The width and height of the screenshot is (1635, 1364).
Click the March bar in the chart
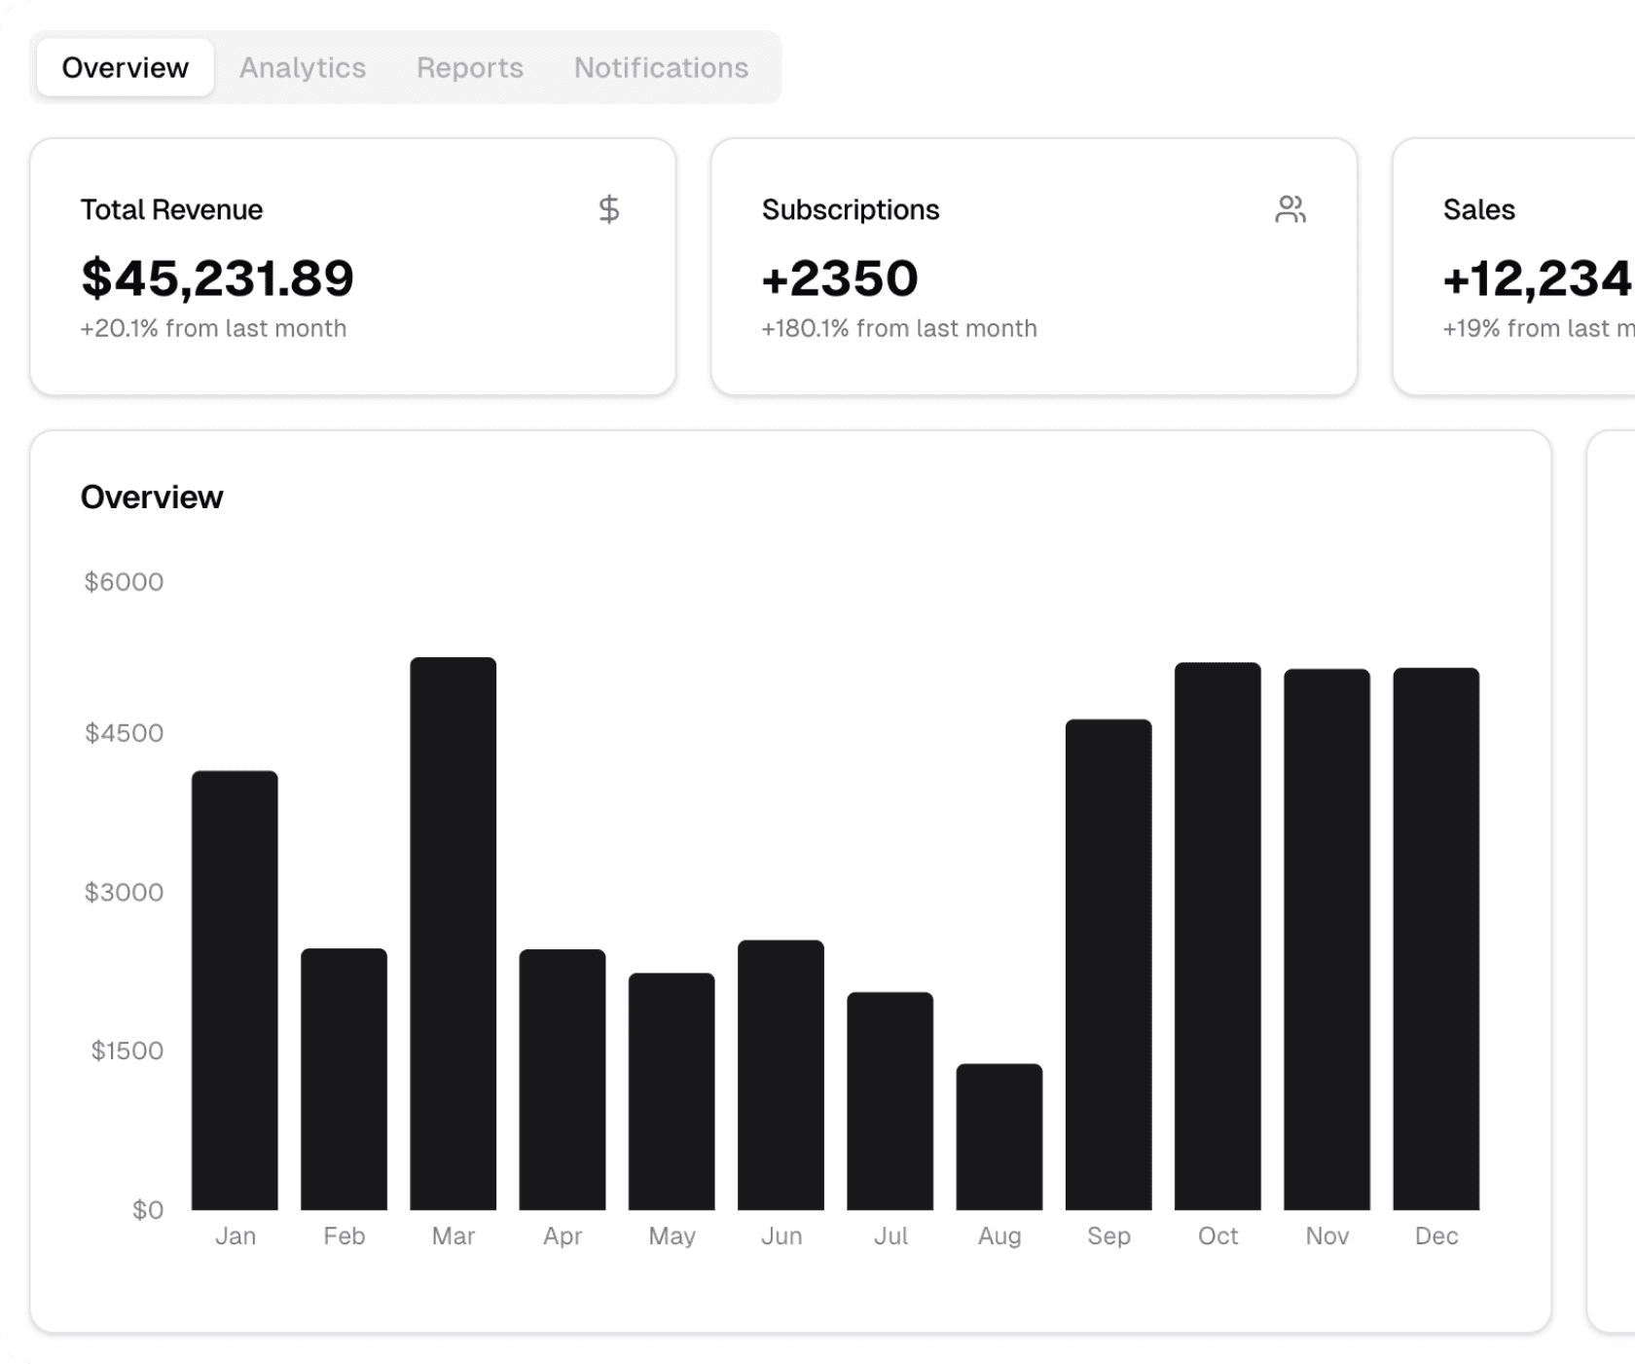pyautogui.click(x=454, y=934)
